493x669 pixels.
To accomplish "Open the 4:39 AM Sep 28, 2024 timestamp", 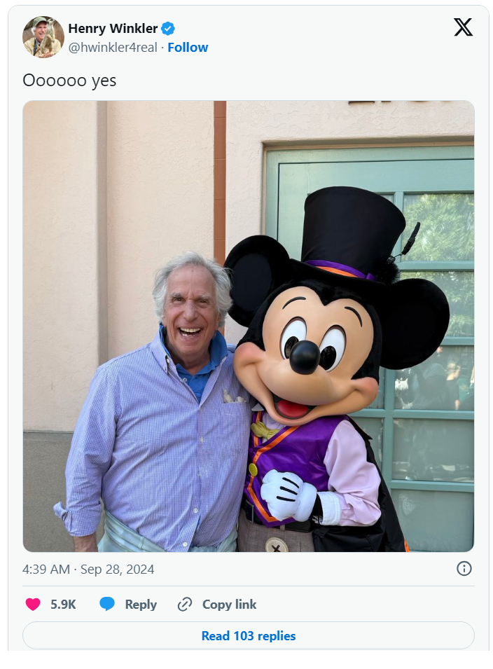I will click(x=88, y=569).
